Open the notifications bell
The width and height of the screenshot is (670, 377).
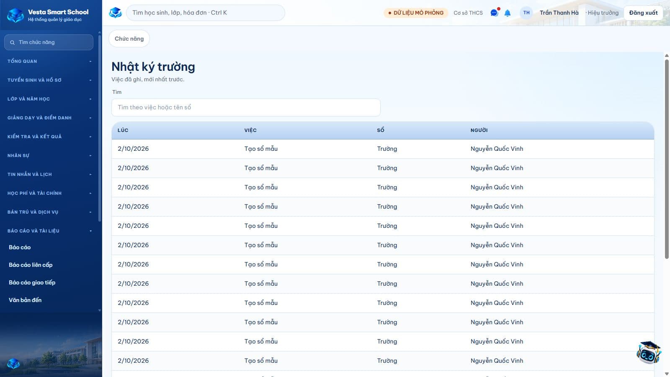point(508,13)
